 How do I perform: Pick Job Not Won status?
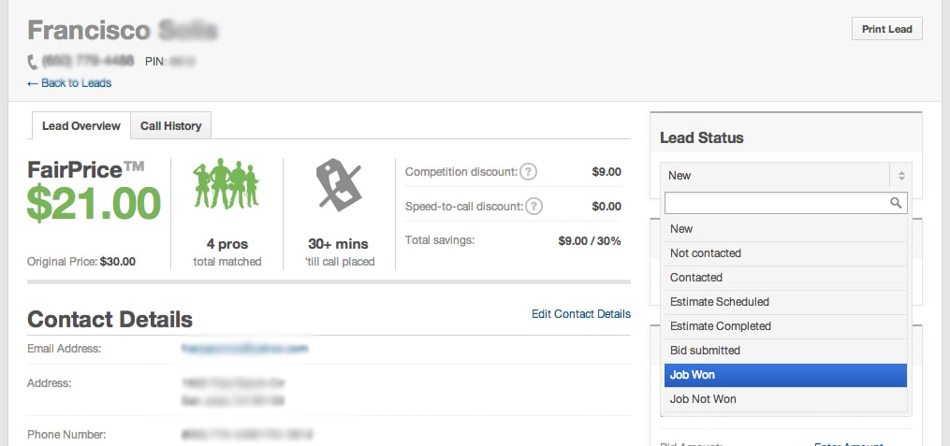point(785,399)
